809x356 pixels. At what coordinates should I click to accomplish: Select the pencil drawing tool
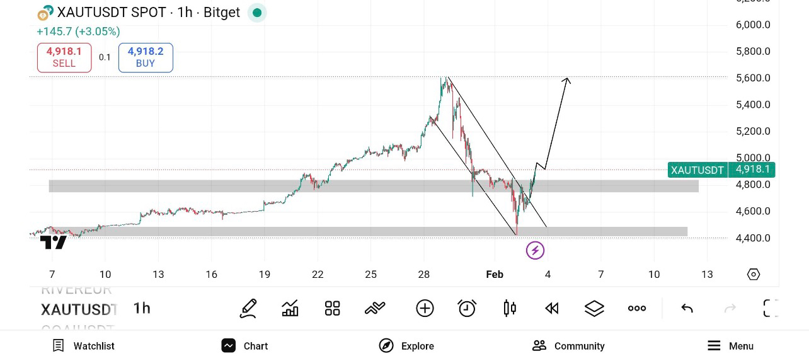pyautogui.click(x=248, y=308)
